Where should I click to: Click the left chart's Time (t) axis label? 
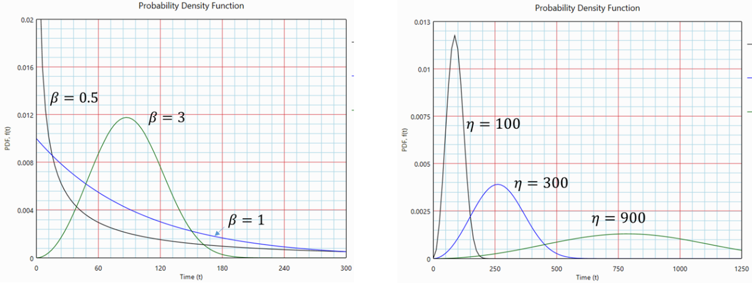pyautogui.click(x=191, y=277)
